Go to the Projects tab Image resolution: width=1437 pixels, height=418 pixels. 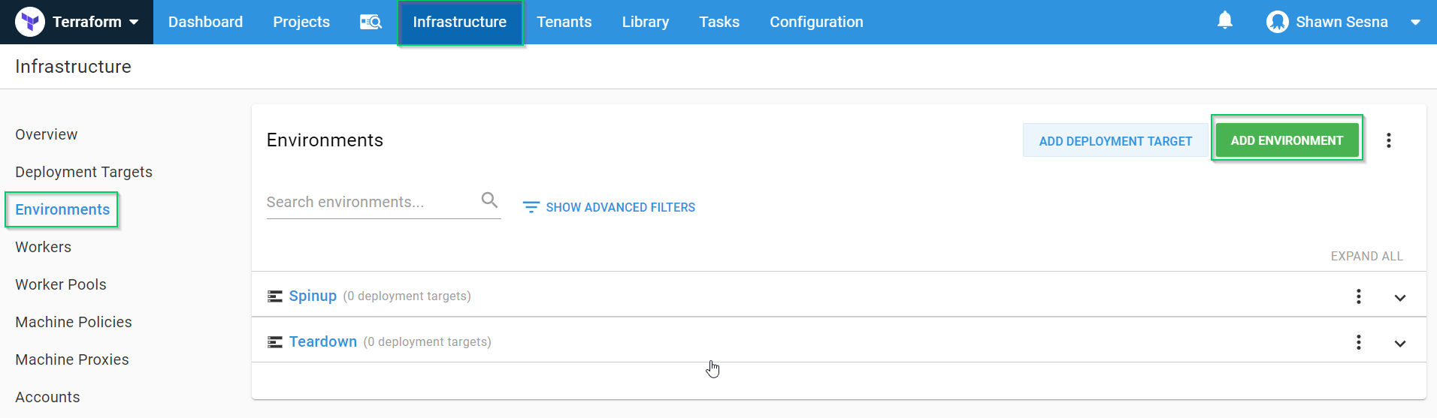point(301,22)
